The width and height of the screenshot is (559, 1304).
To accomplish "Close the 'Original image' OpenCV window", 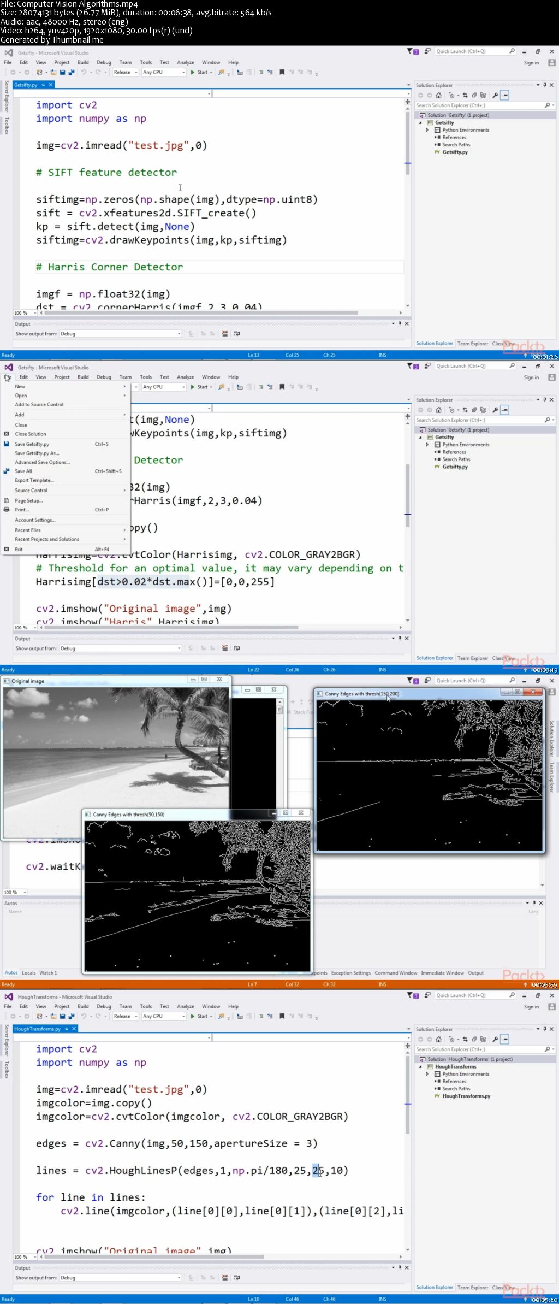I will [x=219, y=680].
